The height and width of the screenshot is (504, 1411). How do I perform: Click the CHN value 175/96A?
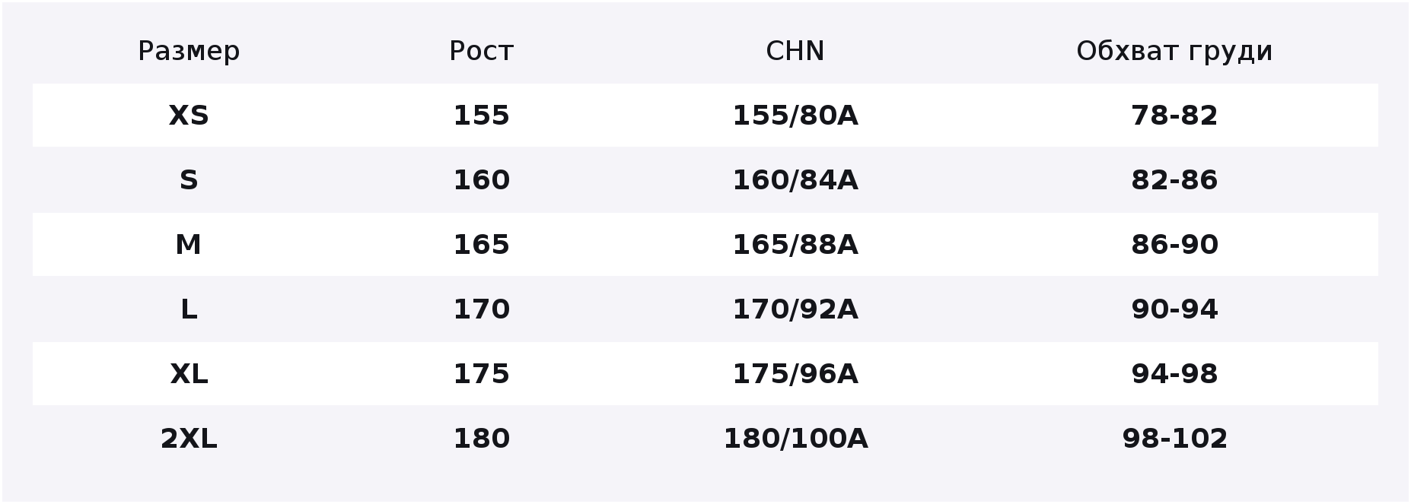click(795, 374)
